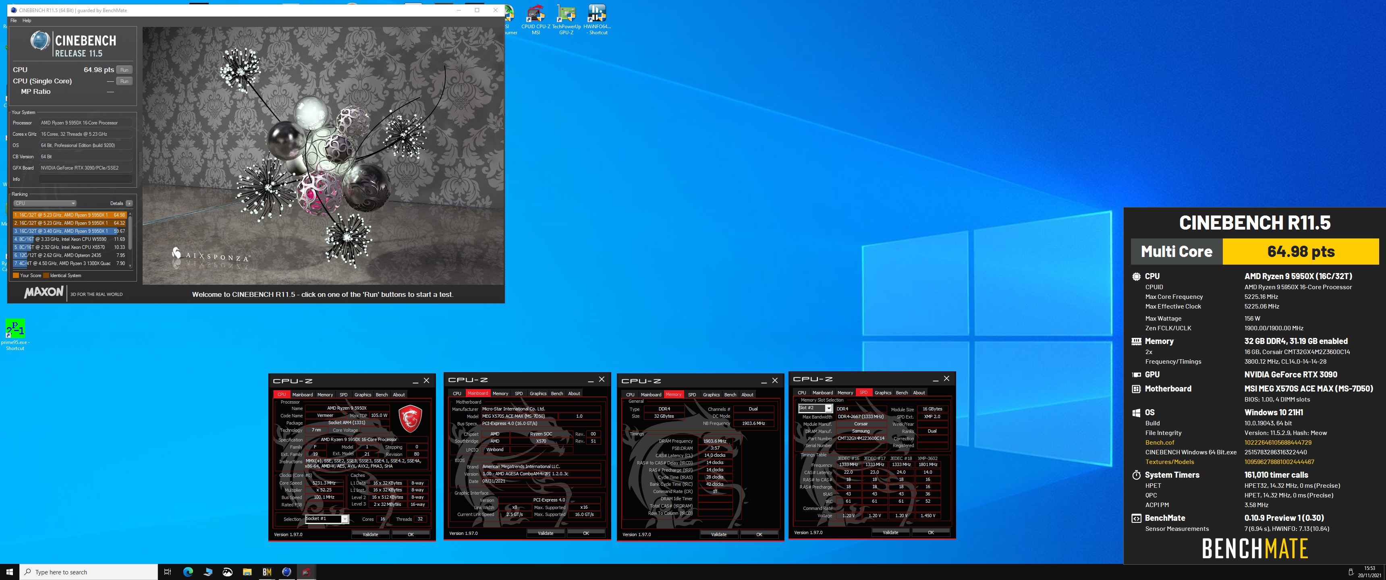
Task: Click the computer monitor icon in the taskbar
Action: pos(207,572)
